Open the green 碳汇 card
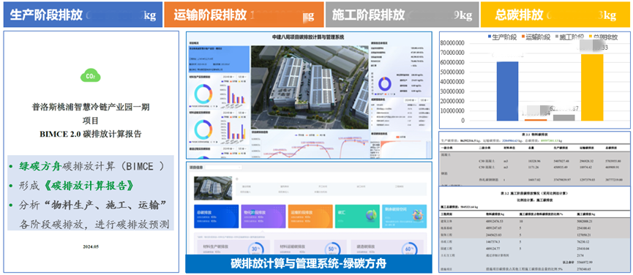This screenshot has height=275, width=633. point(357,216)
